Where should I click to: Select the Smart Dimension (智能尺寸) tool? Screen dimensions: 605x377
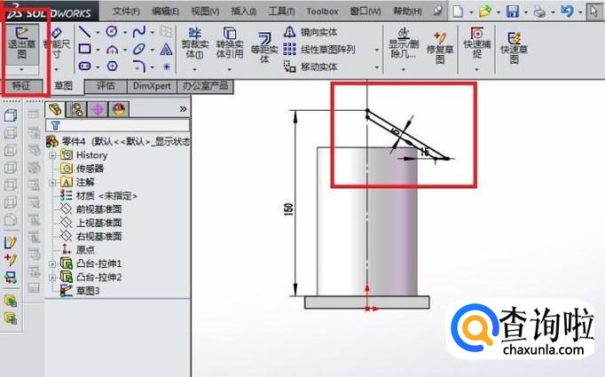57,43
